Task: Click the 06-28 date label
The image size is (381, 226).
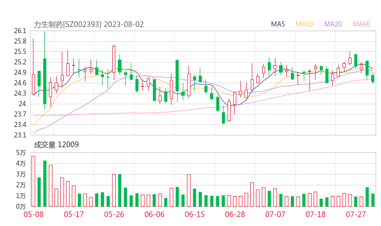Action: [235, 214]
